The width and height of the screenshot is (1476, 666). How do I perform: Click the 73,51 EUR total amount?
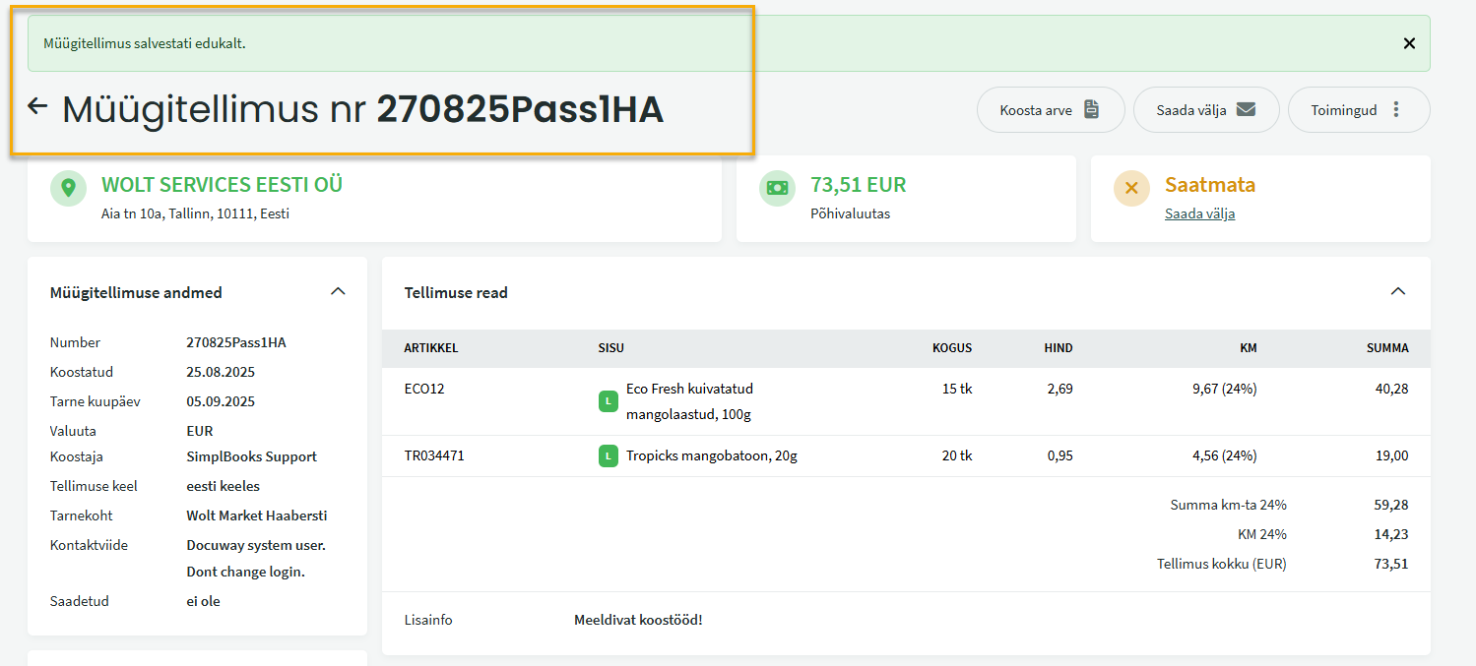[858, 185]
